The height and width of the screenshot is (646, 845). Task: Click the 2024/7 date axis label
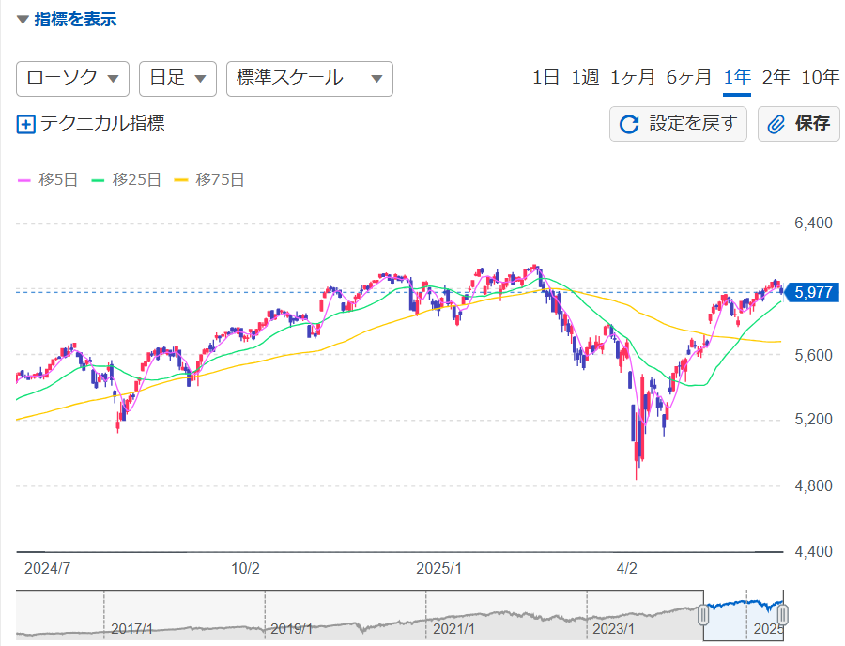tap(48, 569)
